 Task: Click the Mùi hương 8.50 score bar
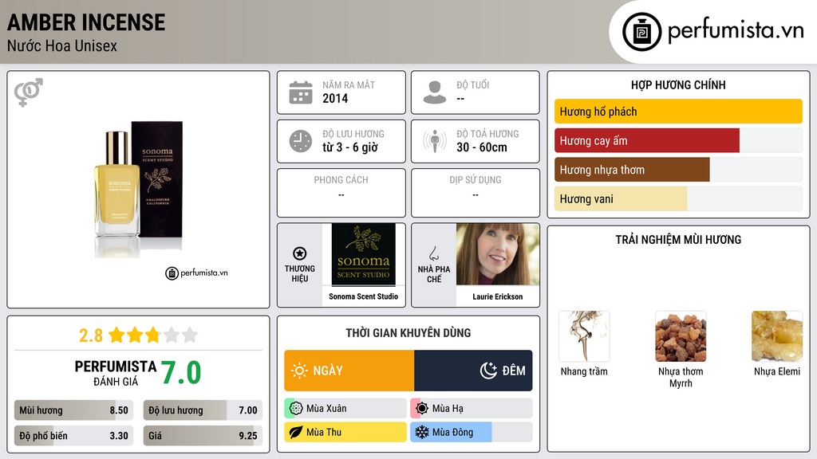tap(74, 410)
